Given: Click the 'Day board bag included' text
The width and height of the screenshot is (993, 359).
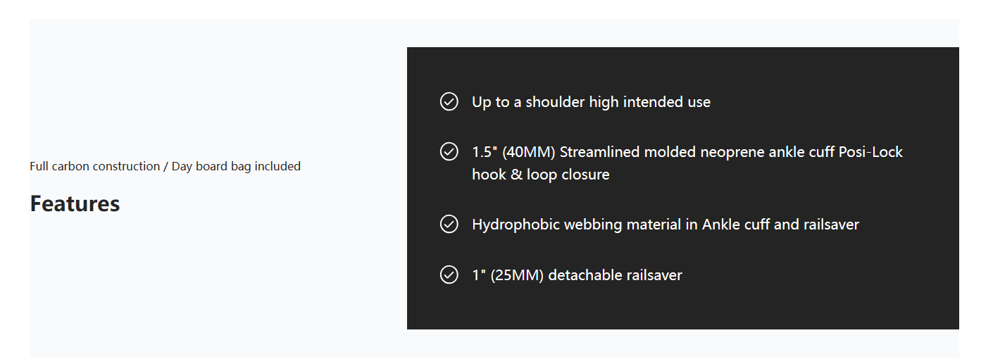Looking at the screenshot, I should (236, 166).
